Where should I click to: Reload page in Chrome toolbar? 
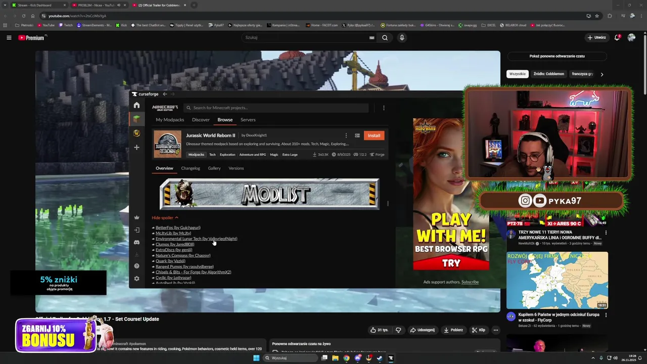click(x=23, y=16)
